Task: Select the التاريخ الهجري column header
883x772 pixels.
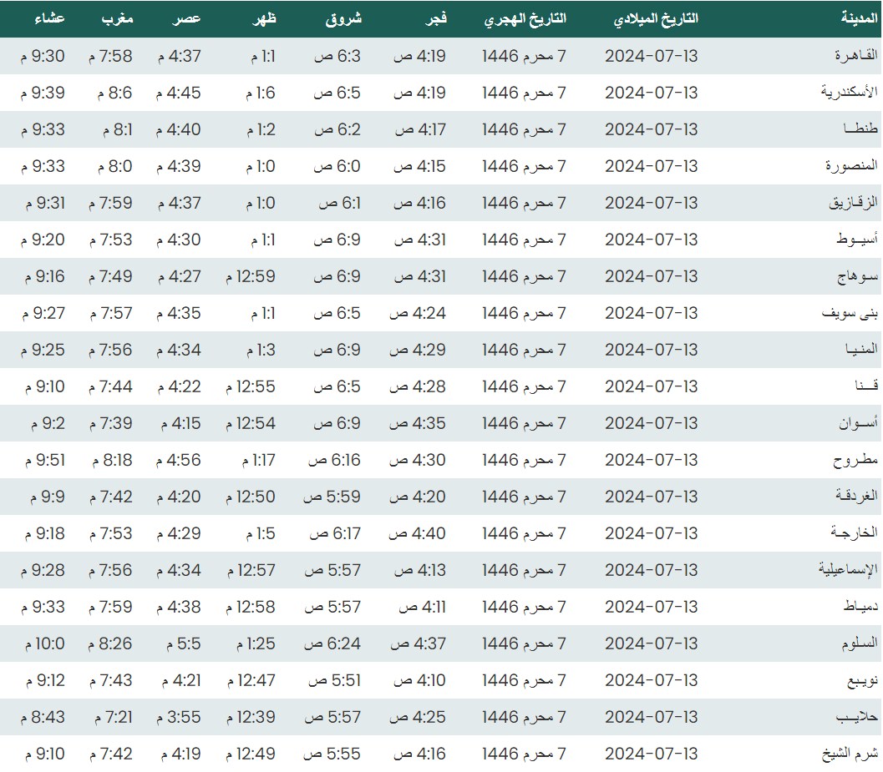Action: 525,18
